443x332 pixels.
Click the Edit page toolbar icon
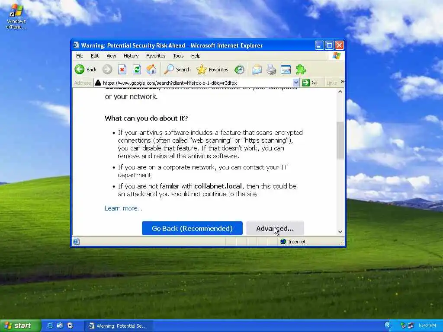(286, 70)
